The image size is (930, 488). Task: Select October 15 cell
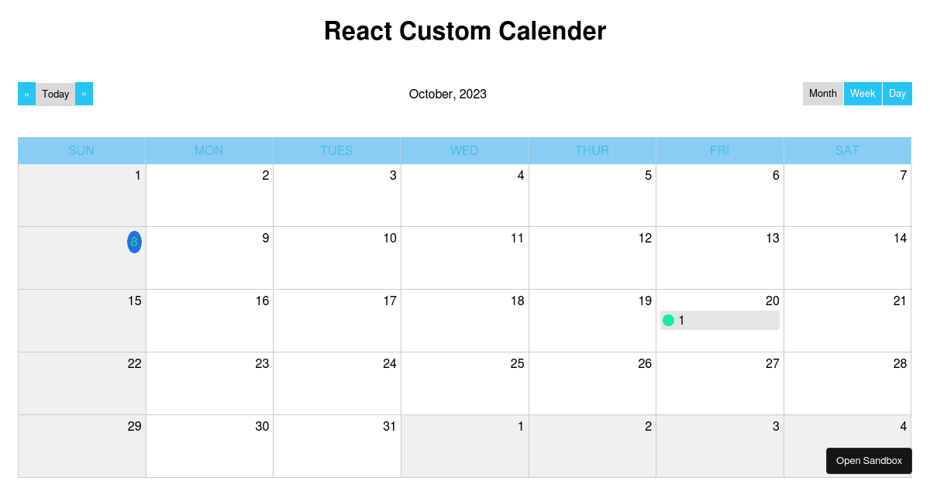(x=81, y=321)
